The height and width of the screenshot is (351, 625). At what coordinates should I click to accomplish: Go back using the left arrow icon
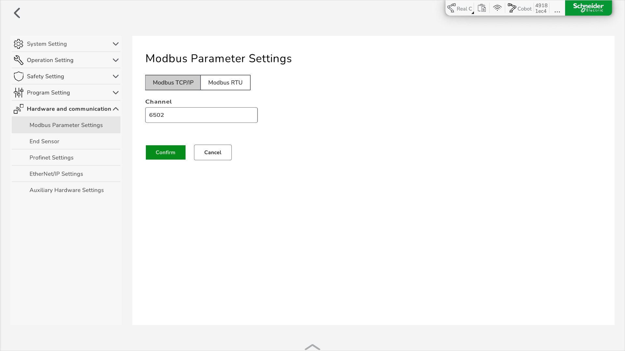point(17,13)
